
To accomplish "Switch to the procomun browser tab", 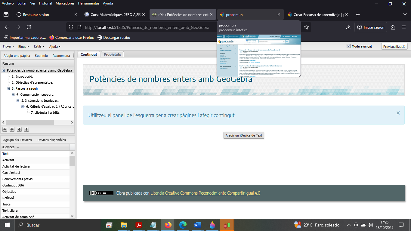I will (x=250, y=14).
